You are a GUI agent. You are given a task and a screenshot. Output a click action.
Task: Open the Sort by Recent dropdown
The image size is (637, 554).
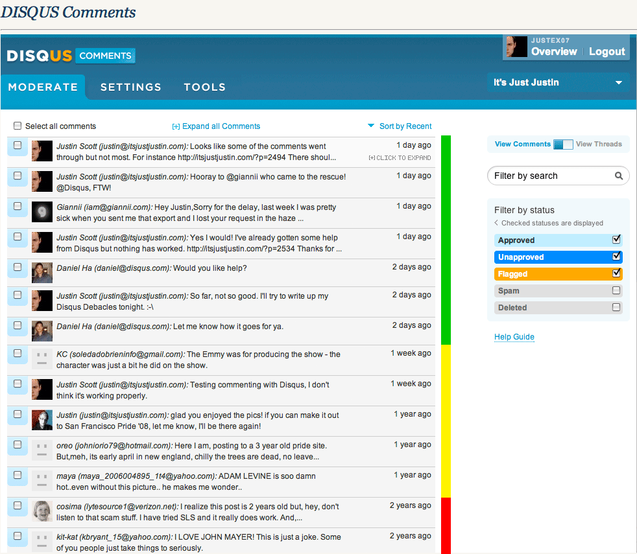coord(400,126)
